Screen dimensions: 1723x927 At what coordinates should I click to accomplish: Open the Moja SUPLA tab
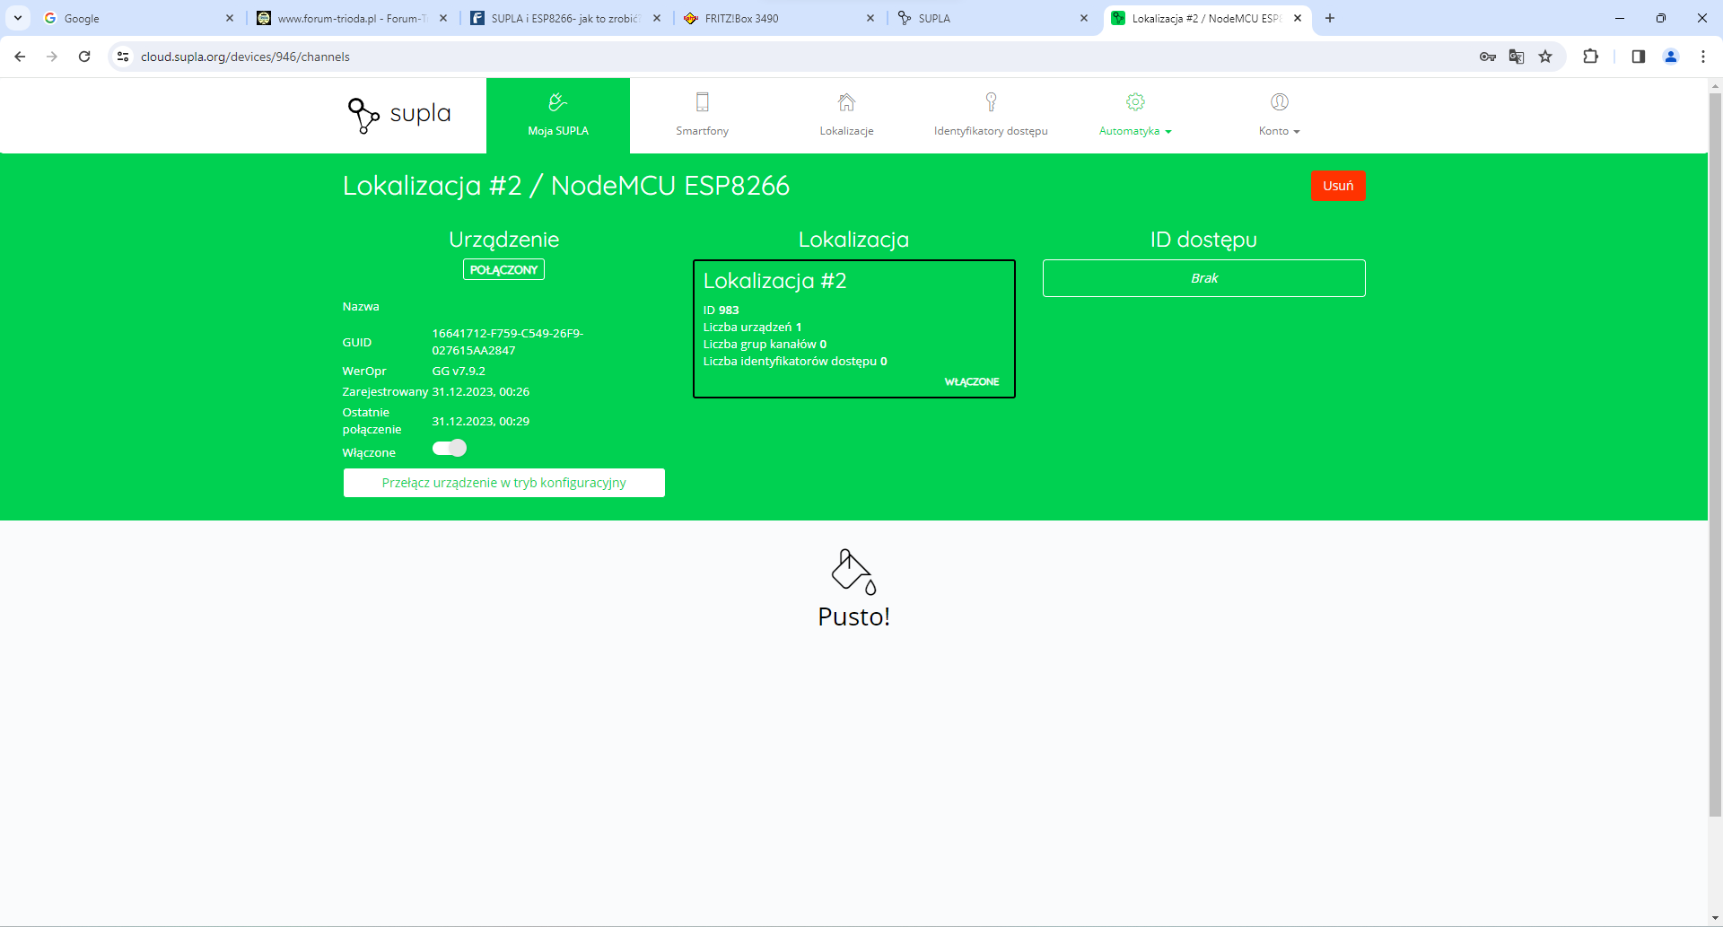click(x=558, y=116)
